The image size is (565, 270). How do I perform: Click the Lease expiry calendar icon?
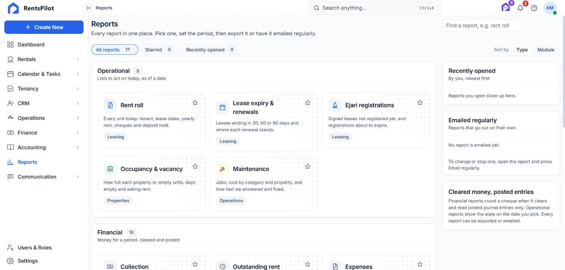coord(222,107)
